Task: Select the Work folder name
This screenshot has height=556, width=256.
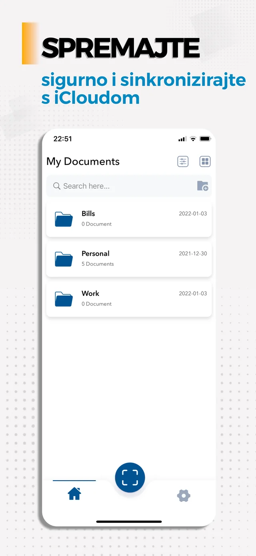Action: pos(90,293)
